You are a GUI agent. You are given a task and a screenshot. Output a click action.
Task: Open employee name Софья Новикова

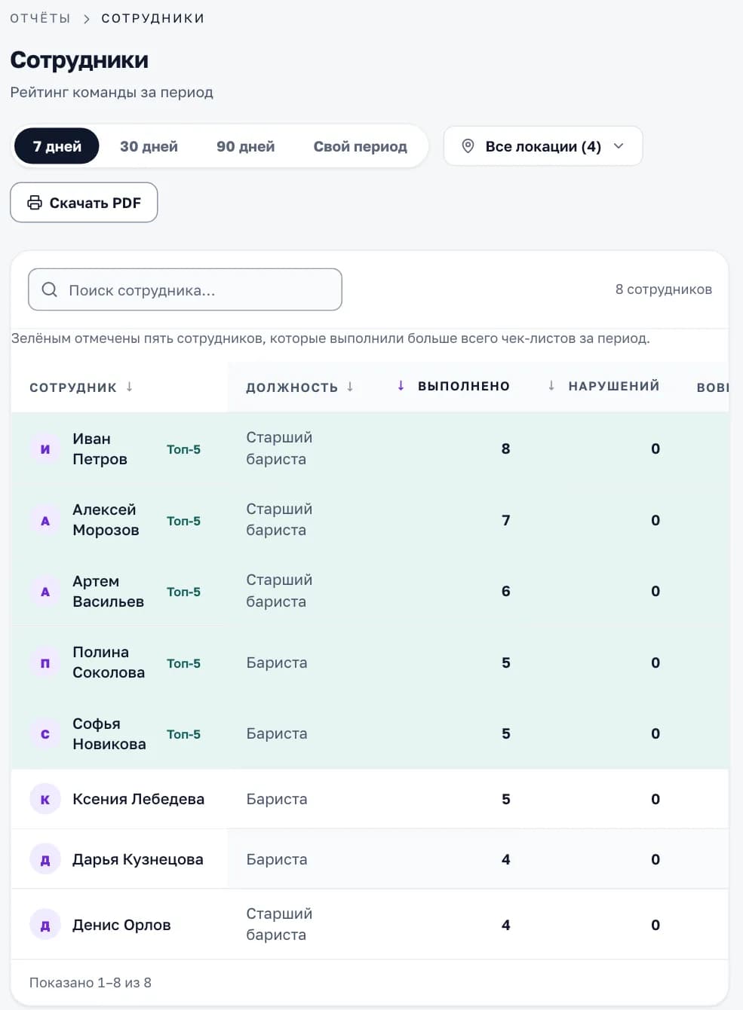tap(109, 734)
